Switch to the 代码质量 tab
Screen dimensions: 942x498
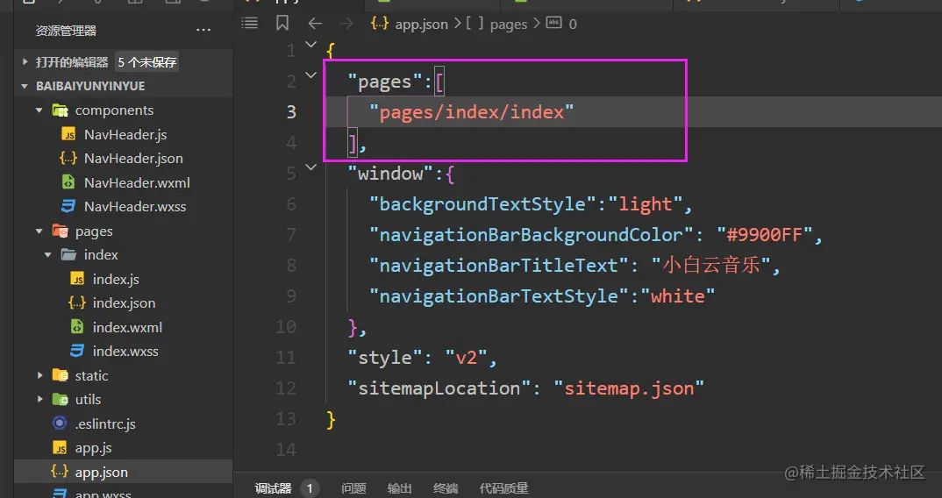(x=504, y=488)
